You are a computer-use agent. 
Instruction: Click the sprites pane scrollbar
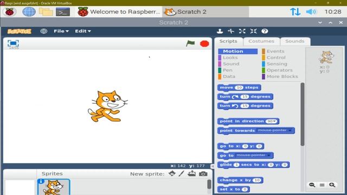(209, 184)
